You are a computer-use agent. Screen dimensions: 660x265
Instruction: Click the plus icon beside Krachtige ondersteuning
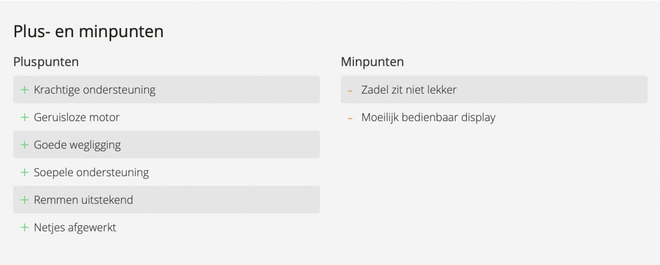[25, 90]
